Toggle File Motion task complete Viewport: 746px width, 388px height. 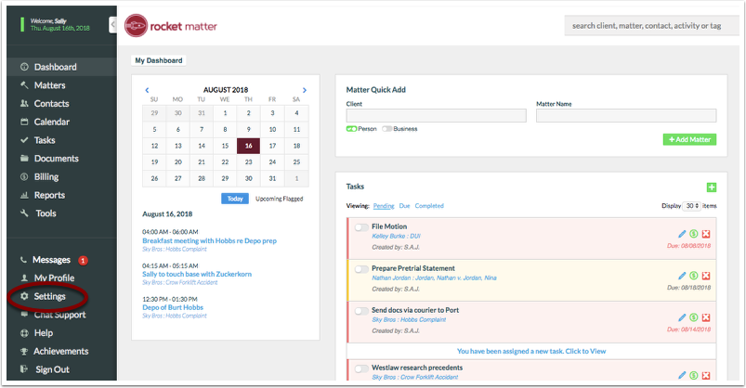tap(361, 227)
